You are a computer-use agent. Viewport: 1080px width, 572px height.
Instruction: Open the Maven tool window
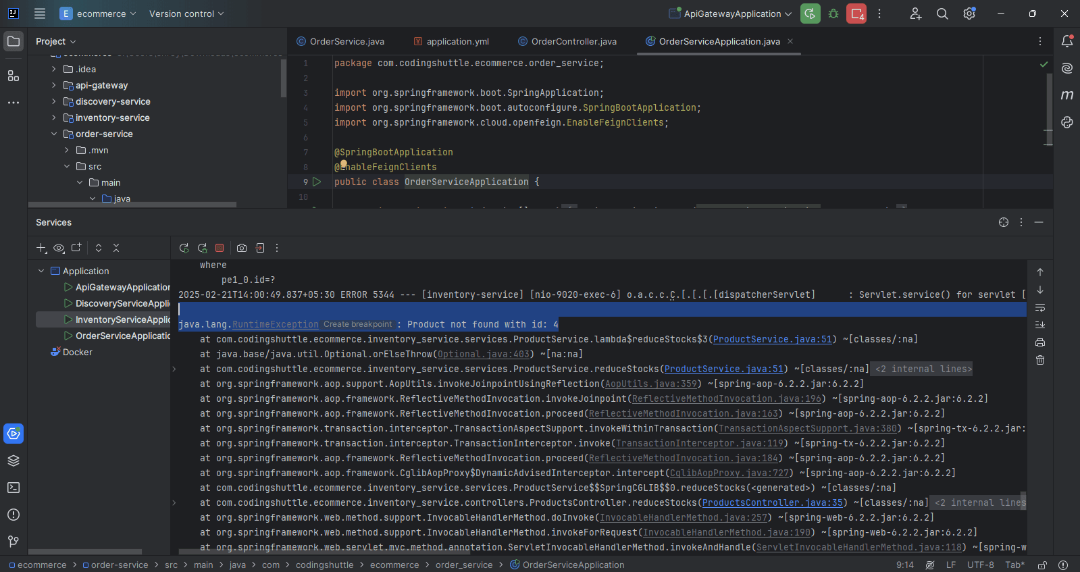pos(1067,95)
